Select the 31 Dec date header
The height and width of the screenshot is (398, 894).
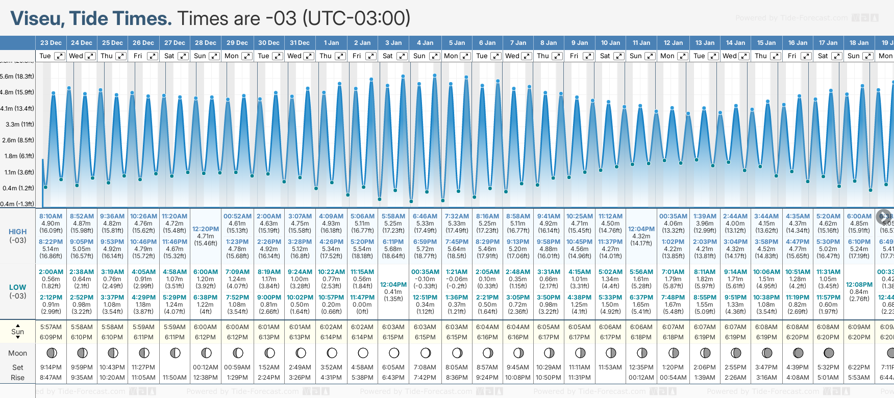300,43
